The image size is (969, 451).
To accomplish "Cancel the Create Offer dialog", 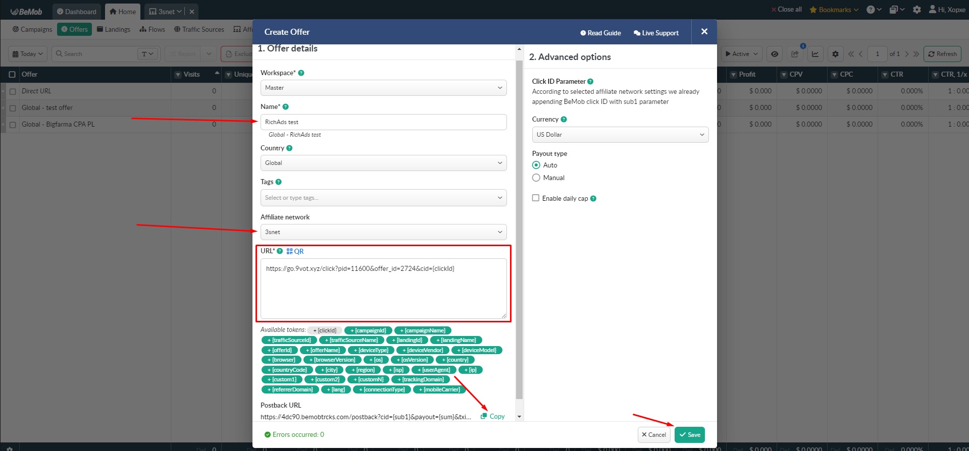I will [x=654, y=434].
